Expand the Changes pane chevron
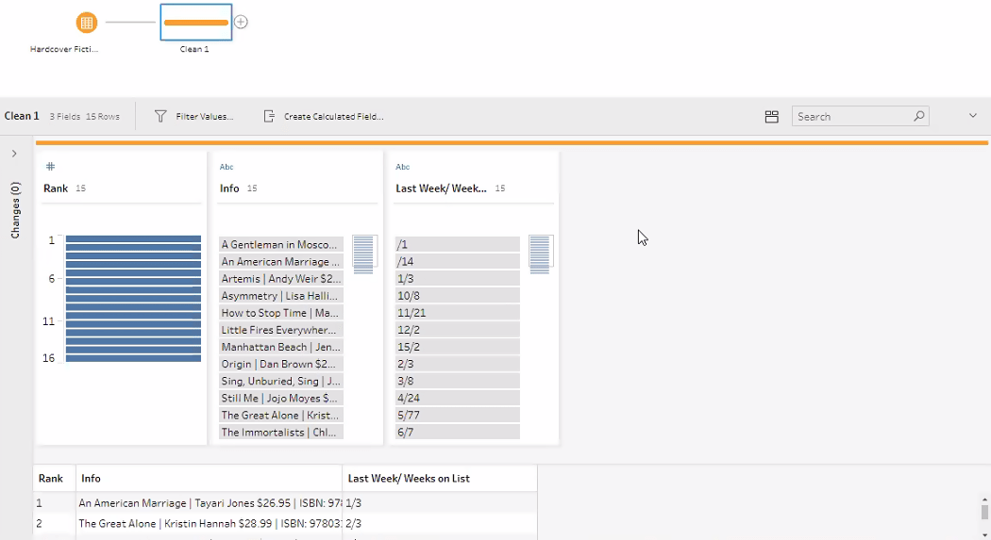This screenshot has height=540, width=991. 14,154
